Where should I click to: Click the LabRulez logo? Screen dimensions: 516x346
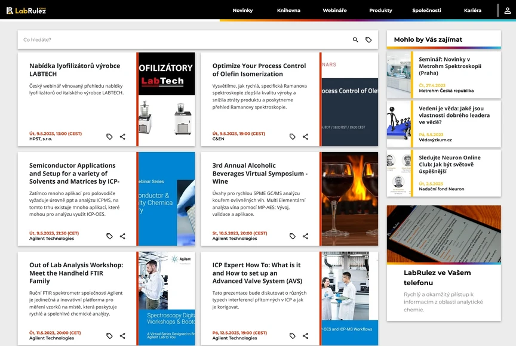[x=26, y=11]
